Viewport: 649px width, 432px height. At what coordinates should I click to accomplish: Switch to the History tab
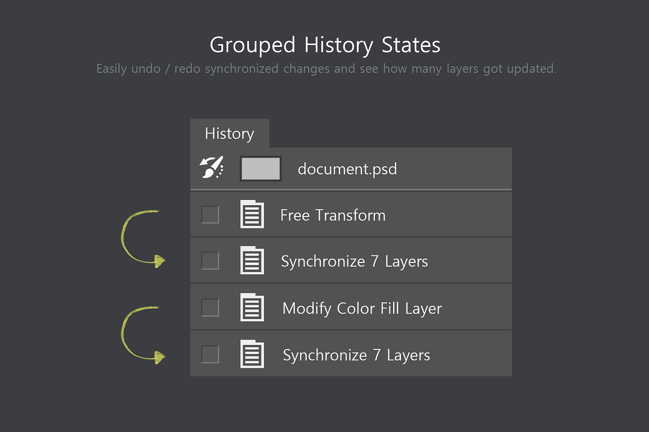pyautogui.click(x=229, y=133)
